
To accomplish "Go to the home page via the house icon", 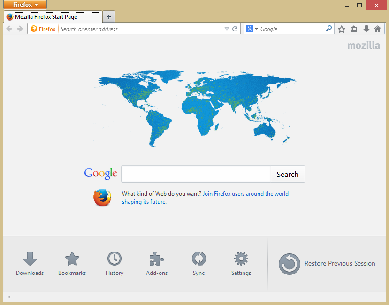I will [378, 29].
